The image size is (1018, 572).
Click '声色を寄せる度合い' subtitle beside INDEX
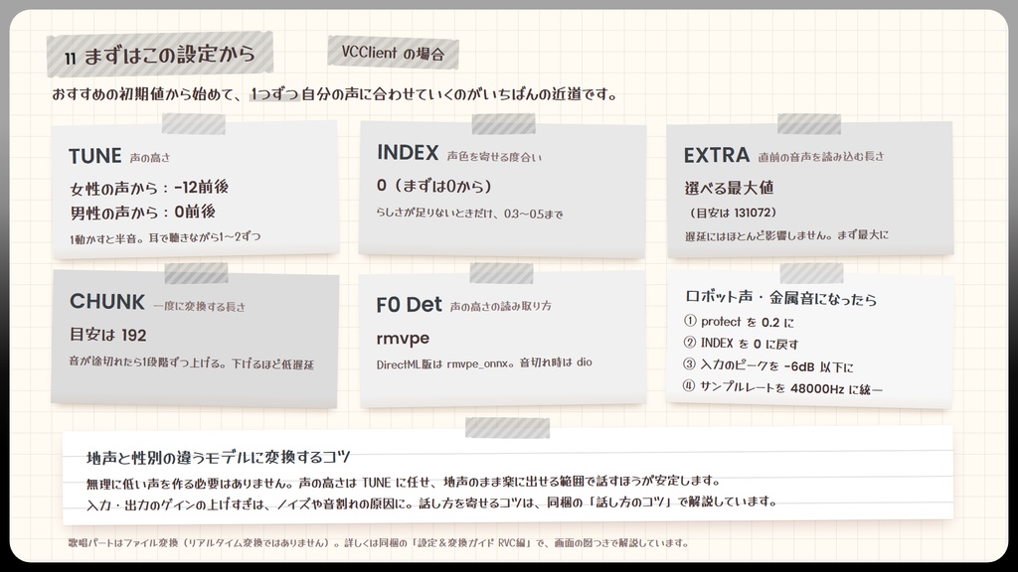[494, 156]
